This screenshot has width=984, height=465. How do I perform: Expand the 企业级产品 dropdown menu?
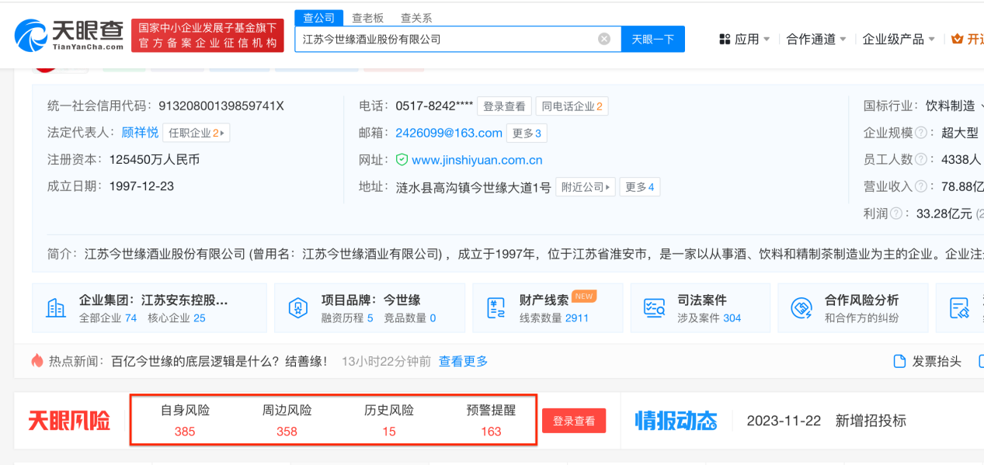pyautogui.click(x=899, y=39)
